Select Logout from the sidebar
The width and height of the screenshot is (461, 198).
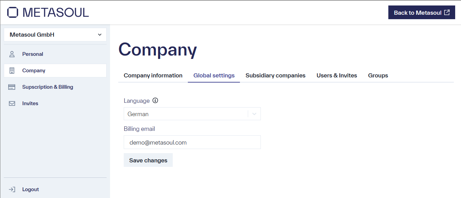pyautogui.click(x=31, y=189)
